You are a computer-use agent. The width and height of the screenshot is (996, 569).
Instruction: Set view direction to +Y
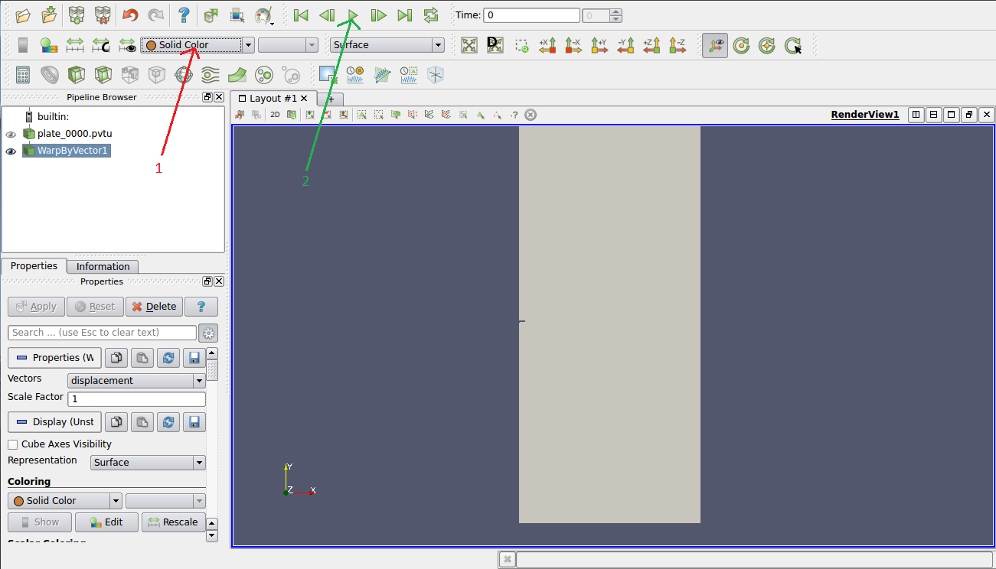coord(599,45)
